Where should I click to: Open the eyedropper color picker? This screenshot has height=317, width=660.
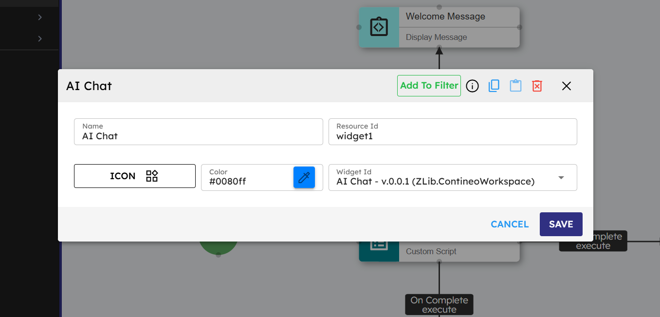[304, 177]
